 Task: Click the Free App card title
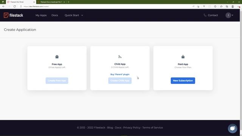click(57, 64)
